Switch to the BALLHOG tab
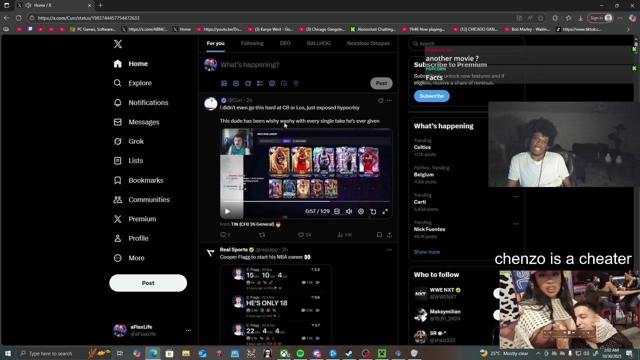Image resolution: width=640 pixels, height=360 pixels. (x=318, y=43)
